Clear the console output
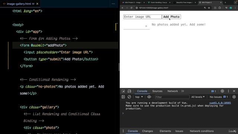238x134 pixels. (129, 97)
